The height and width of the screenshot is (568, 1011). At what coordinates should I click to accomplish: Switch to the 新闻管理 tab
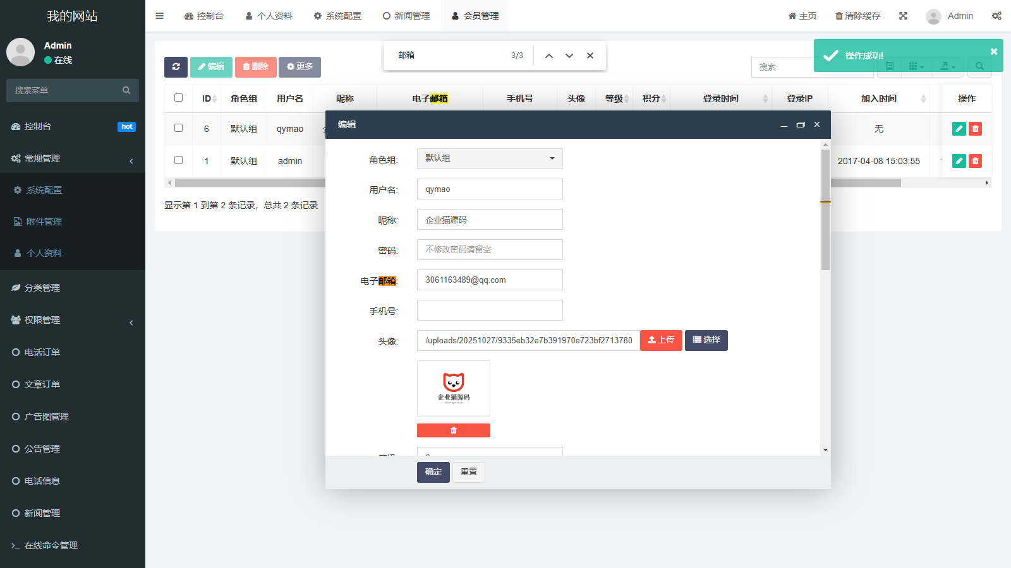click(x=406, y=16)
